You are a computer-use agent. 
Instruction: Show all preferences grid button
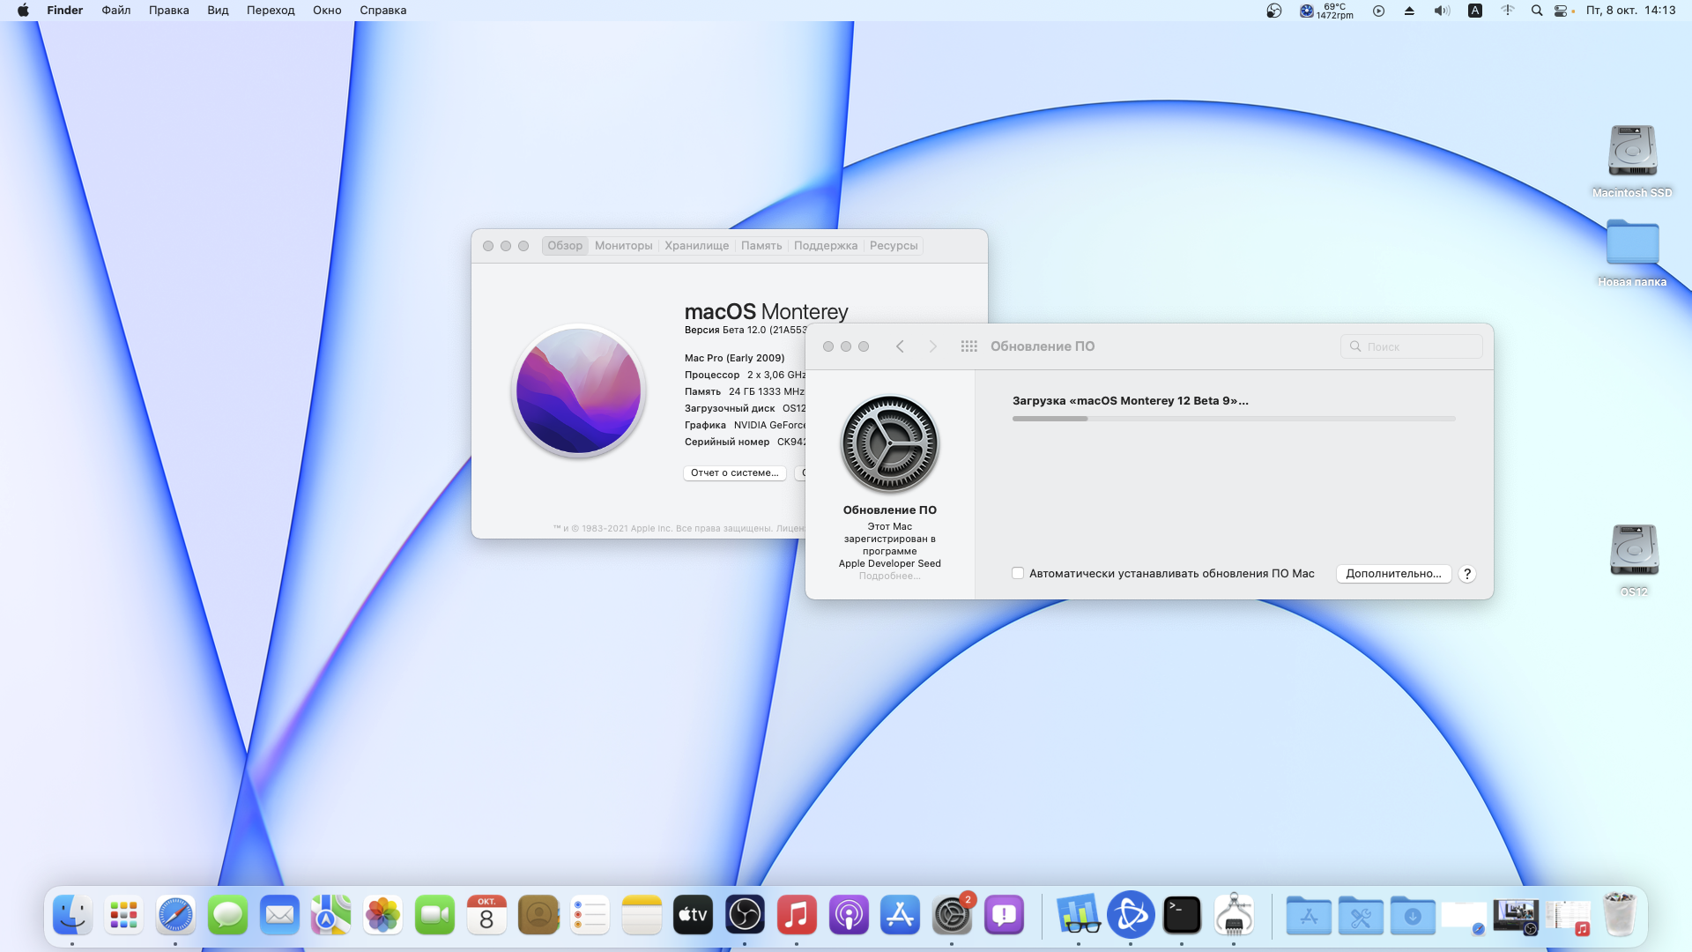pyautogui.click(x=968, y=346)
